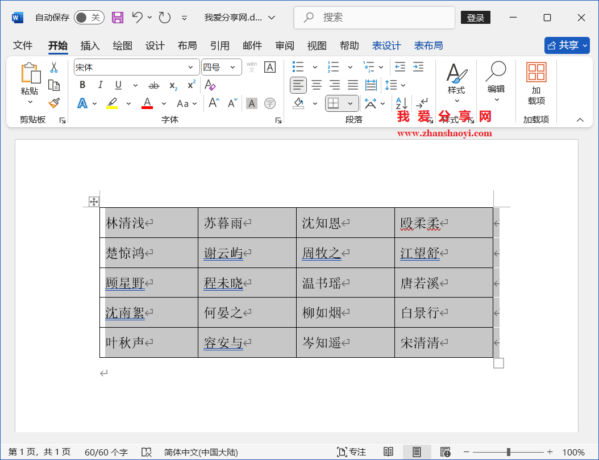Click the Character Border A icon
Viewport: 599px width, 460px height.
(x=270, y=67)
